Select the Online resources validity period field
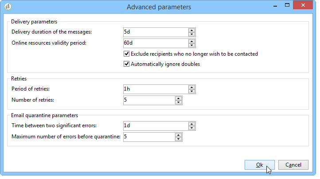 point(156,43)
